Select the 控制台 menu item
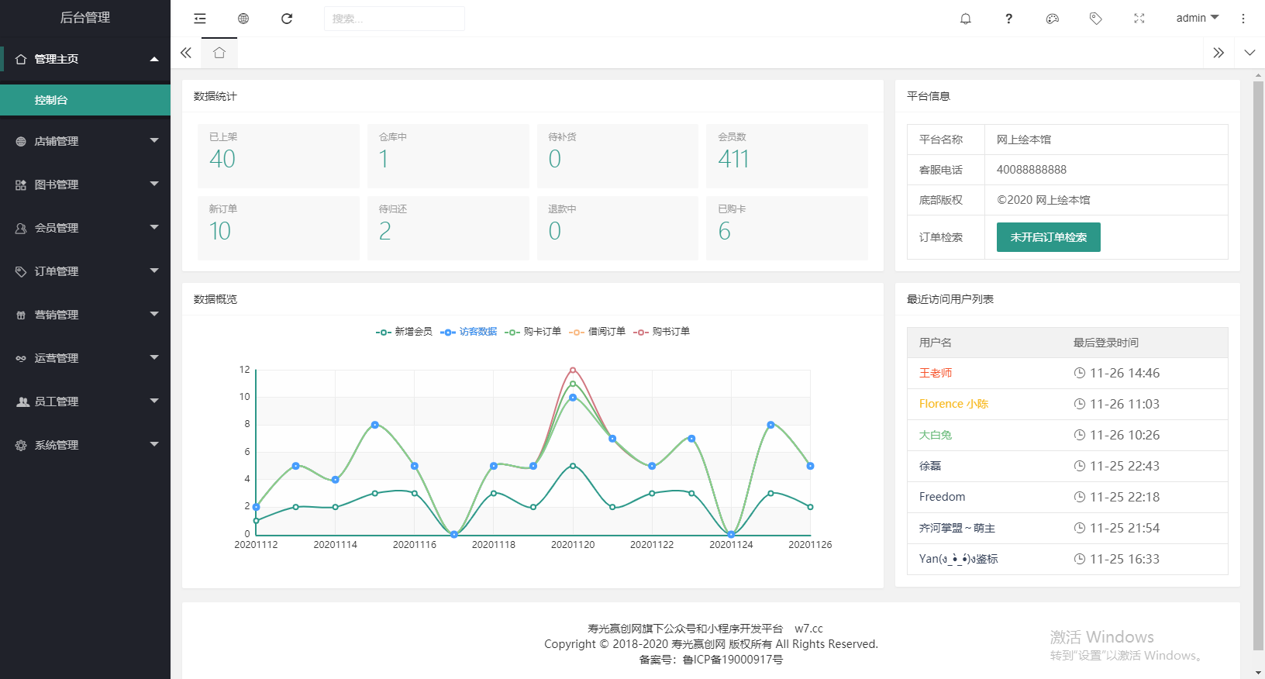 [x=85, y=100]
